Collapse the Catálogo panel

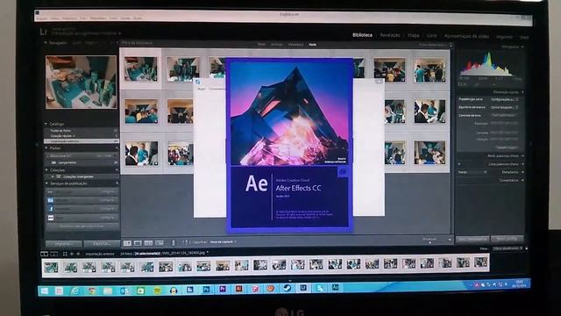[46, 124]
